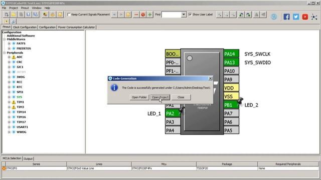
Task: Click the TIM1 warning triangle icon
Action: click(14, 102)
